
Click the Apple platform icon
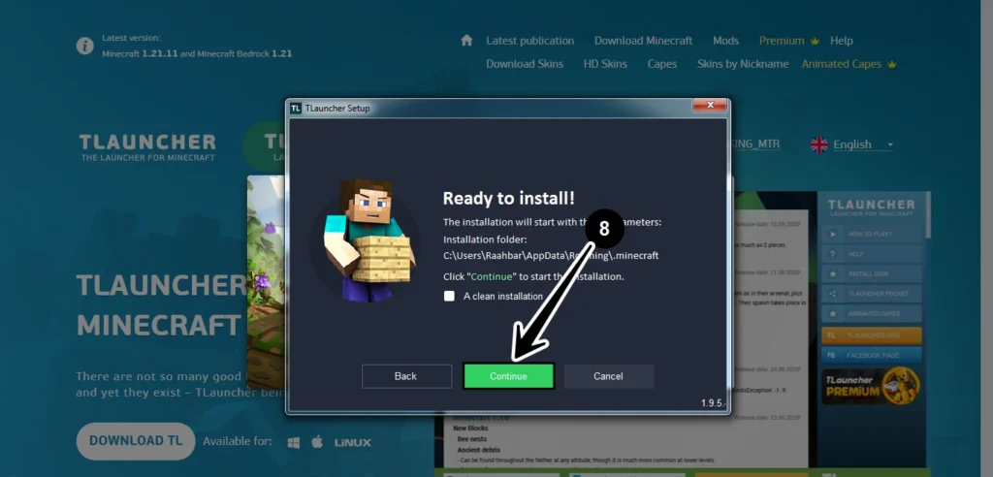(x=317, y=441)
